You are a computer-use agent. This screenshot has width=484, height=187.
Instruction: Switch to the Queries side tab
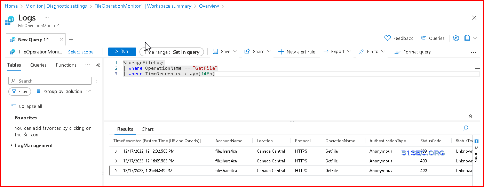point(38,65)
